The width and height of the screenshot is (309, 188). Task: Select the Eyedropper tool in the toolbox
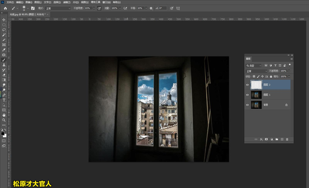[4, 50]
